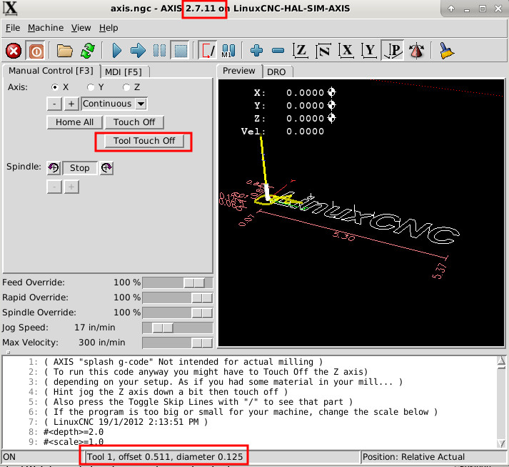Stop program execution square icon
The width and height of the screenshot is (509, 467).
(x=181, y=51)
